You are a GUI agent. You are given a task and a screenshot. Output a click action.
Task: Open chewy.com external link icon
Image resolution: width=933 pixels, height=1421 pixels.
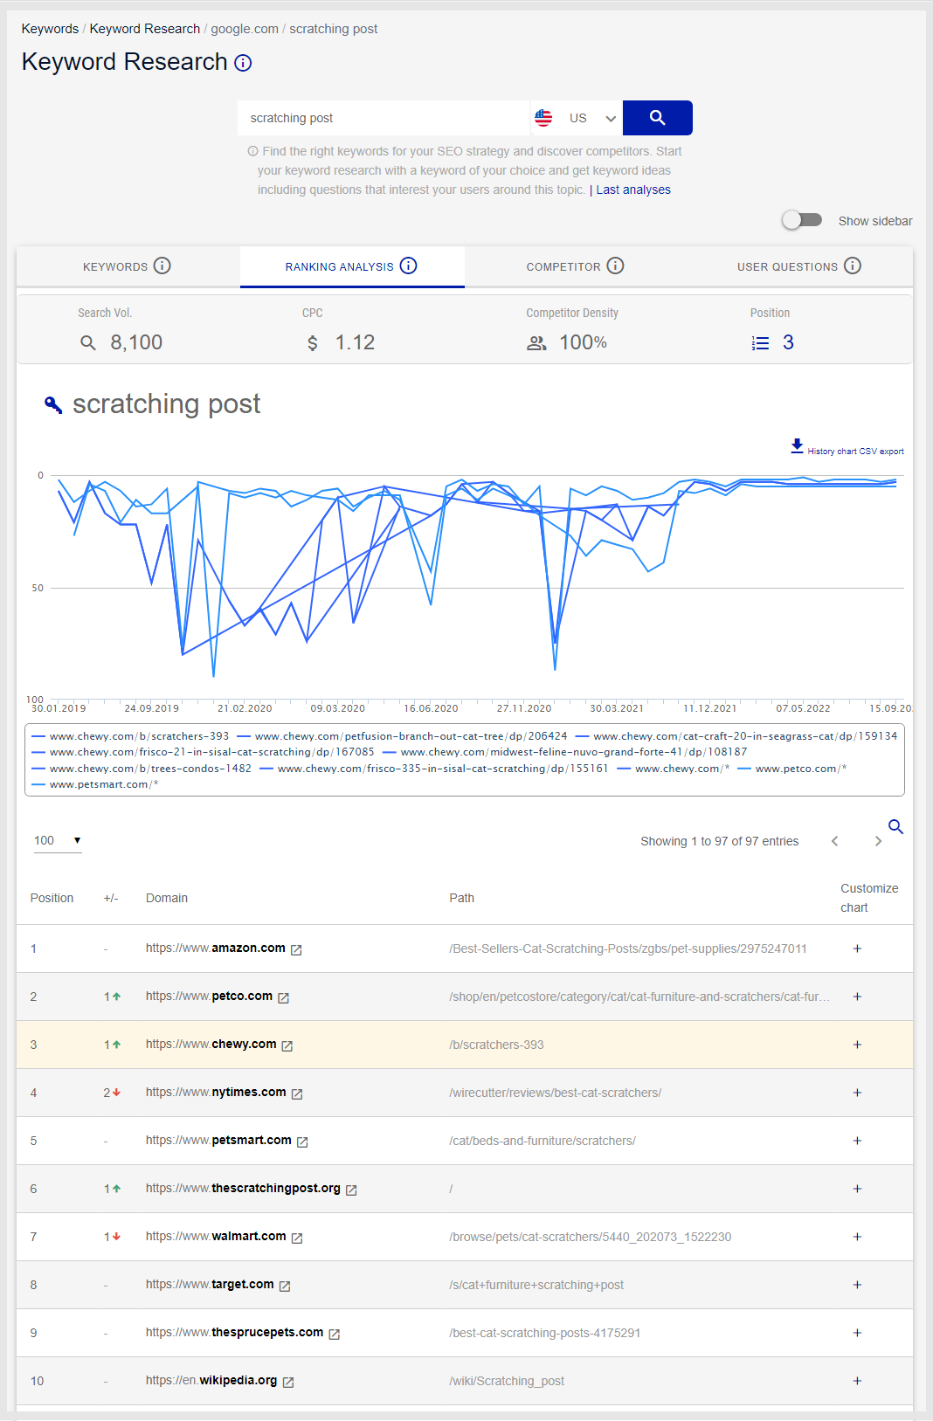(x=287, y=1045)
